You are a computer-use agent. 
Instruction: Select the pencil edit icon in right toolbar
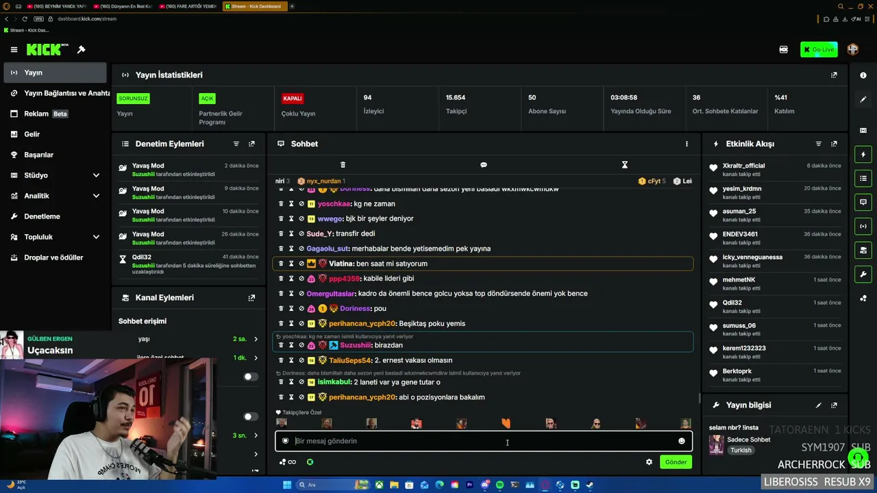coord(863,99)
